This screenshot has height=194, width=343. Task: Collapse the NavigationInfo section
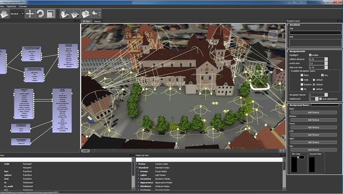point(288,51)
